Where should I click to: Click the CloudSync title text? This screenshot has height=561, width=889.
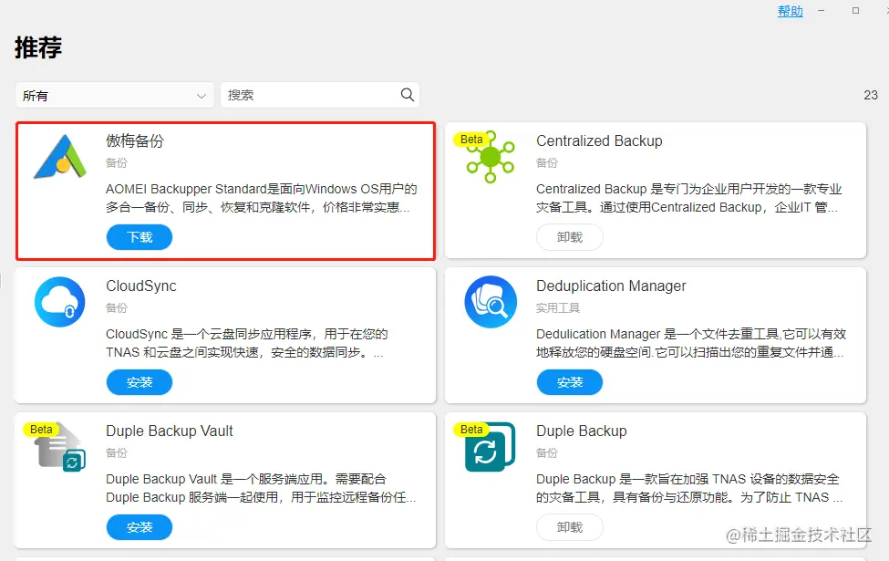(x=141, y=286)
